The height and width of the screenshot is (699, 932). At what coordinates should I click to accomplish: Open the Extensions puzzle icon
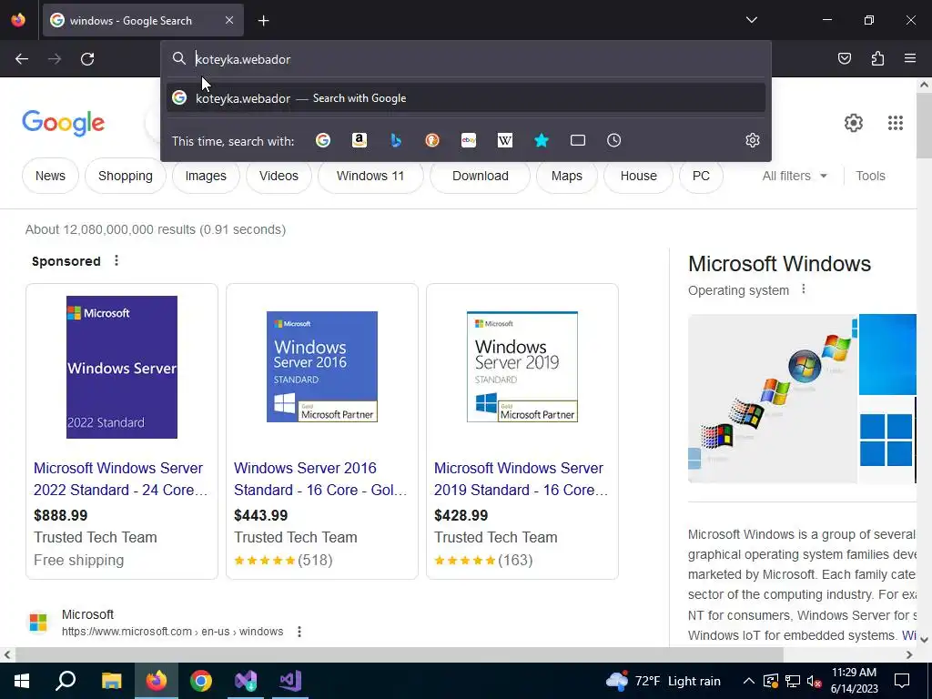[877, 58]
